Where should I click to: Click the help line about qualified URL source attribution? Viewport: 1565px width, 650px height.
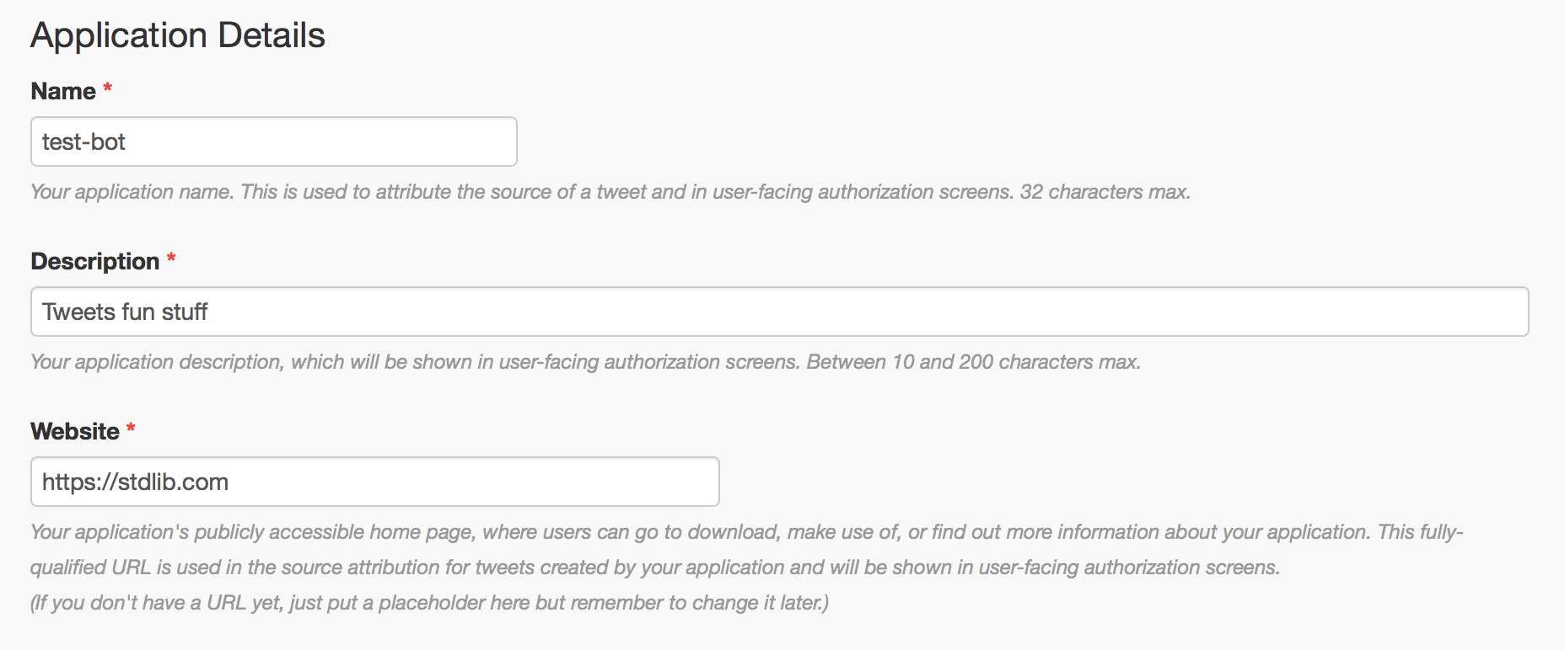pyautogui.click(x=655, y=567)
